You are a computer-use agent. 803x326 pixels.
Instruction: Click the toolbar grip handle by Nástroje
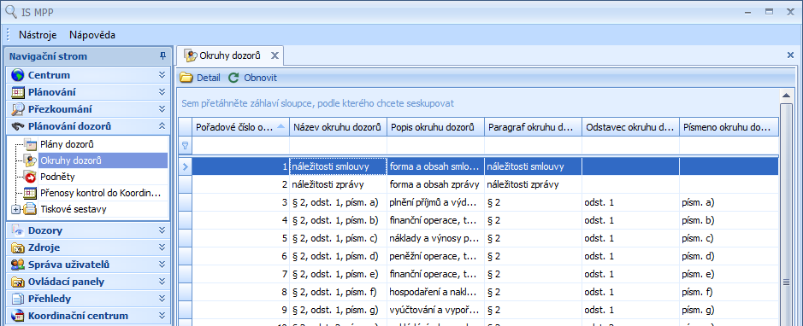tap(9, 35)
